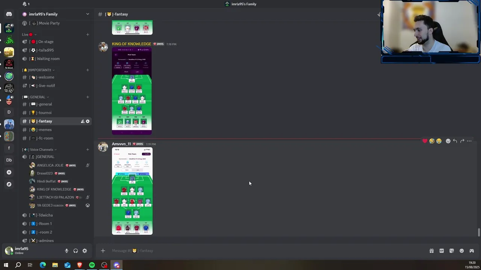Open the welcome channel
Viewport: 481px width, 270px height.
coord(56,77)
